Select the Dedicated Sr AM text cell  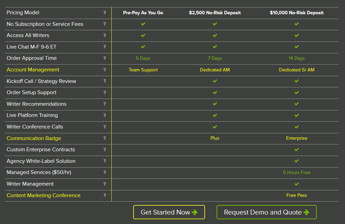pyautogui.click(x=296, y=70)
